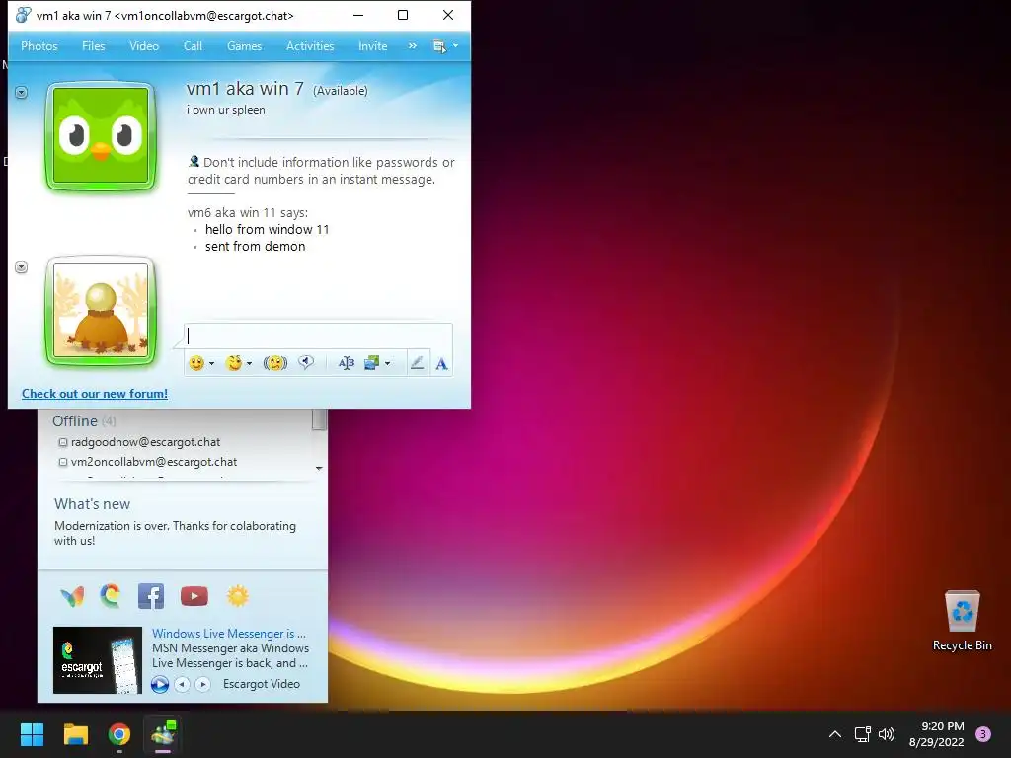Viewport: 1011px width, 758px height.
Task: Click the volume speaker tray icon
Action: click(888, 734)
